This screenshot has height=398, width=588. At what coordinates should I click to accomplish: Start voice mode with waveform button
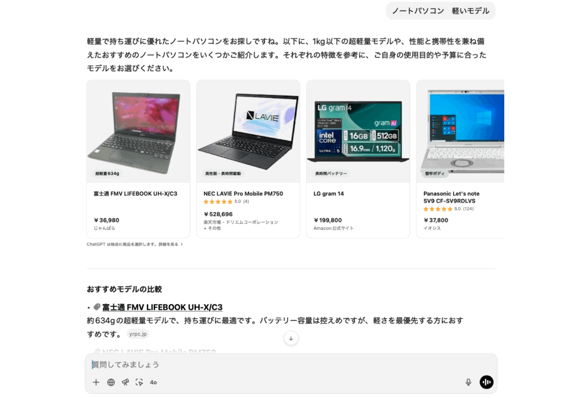486,382
